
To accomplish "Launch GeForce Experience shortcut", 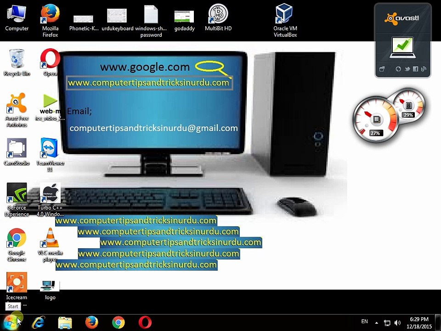I will pos(17,199).
